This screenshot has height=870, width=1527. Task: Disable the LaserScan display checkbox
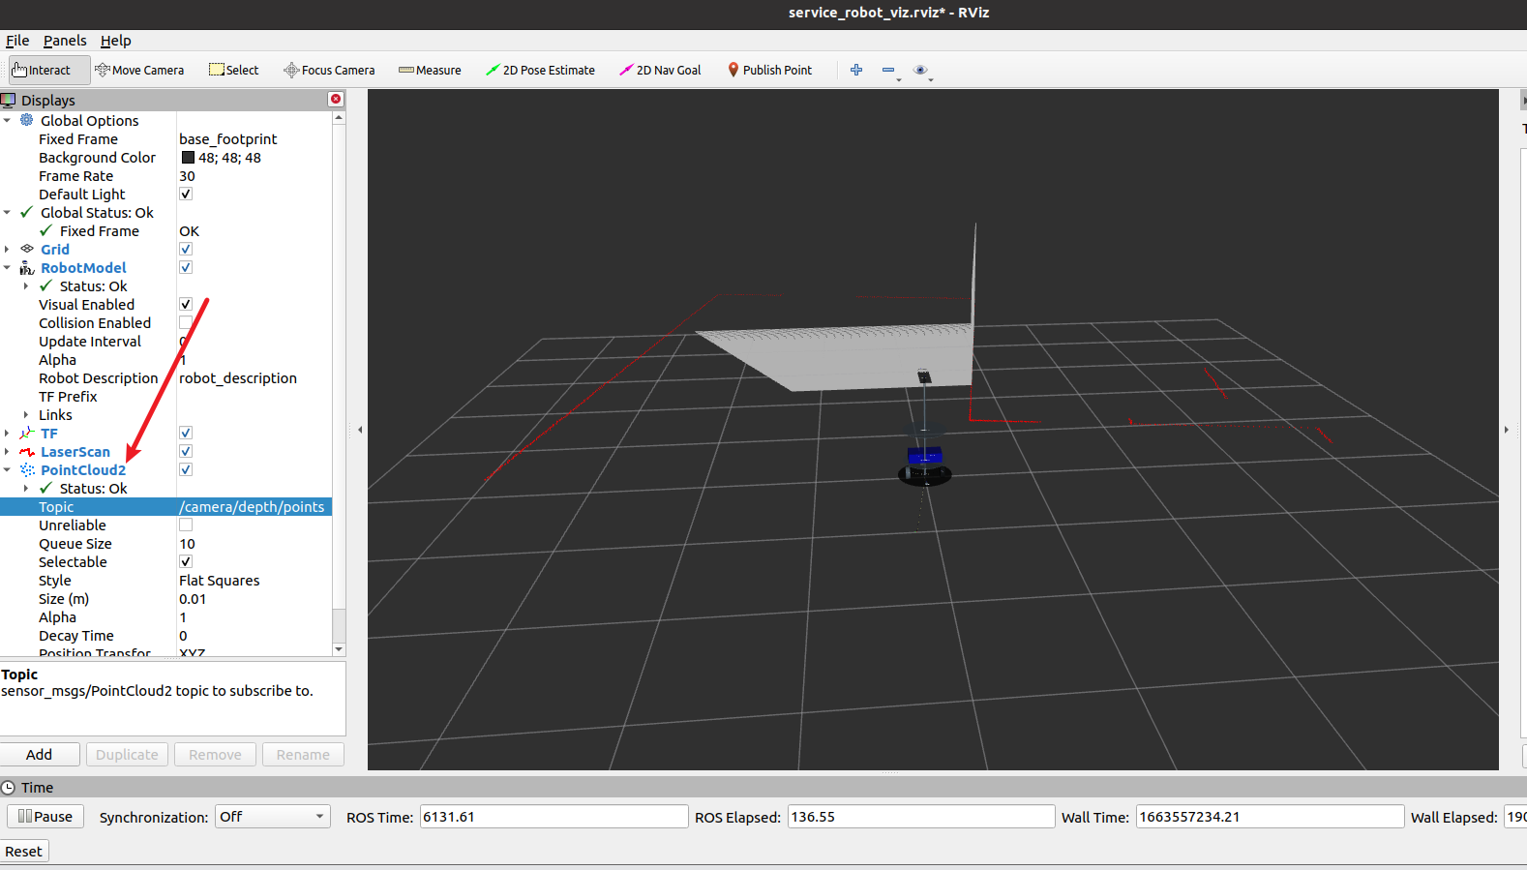(186, 452)
